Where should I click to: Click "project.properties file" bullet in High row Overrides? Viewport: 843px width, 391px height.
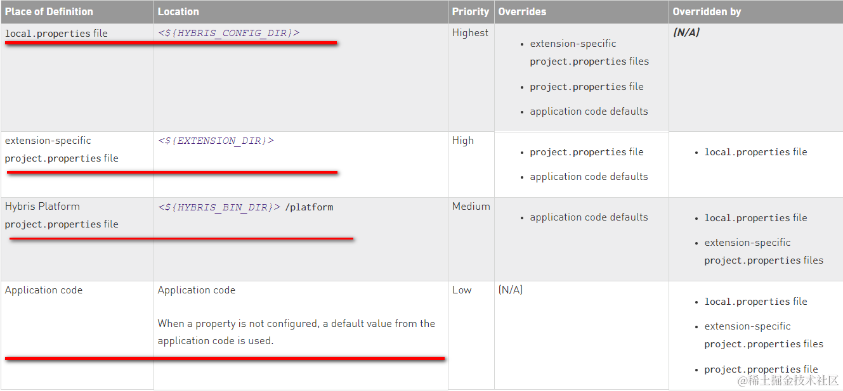click(587, 152)
